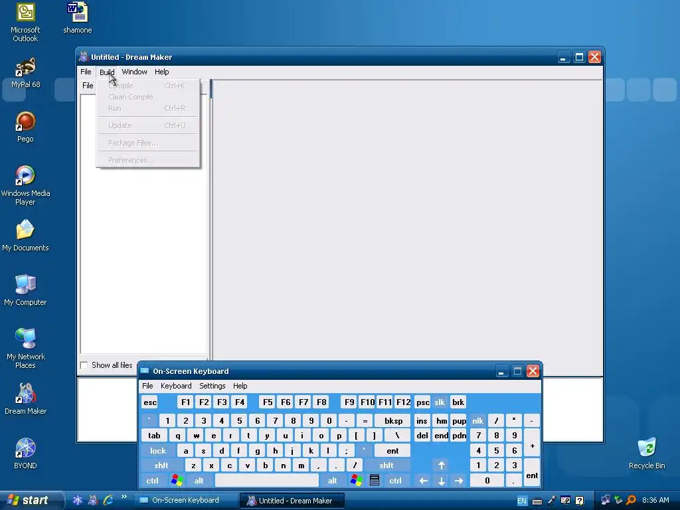
Task: Click the BYOND atom quick launch icon
Action: [x=77, y=500]
